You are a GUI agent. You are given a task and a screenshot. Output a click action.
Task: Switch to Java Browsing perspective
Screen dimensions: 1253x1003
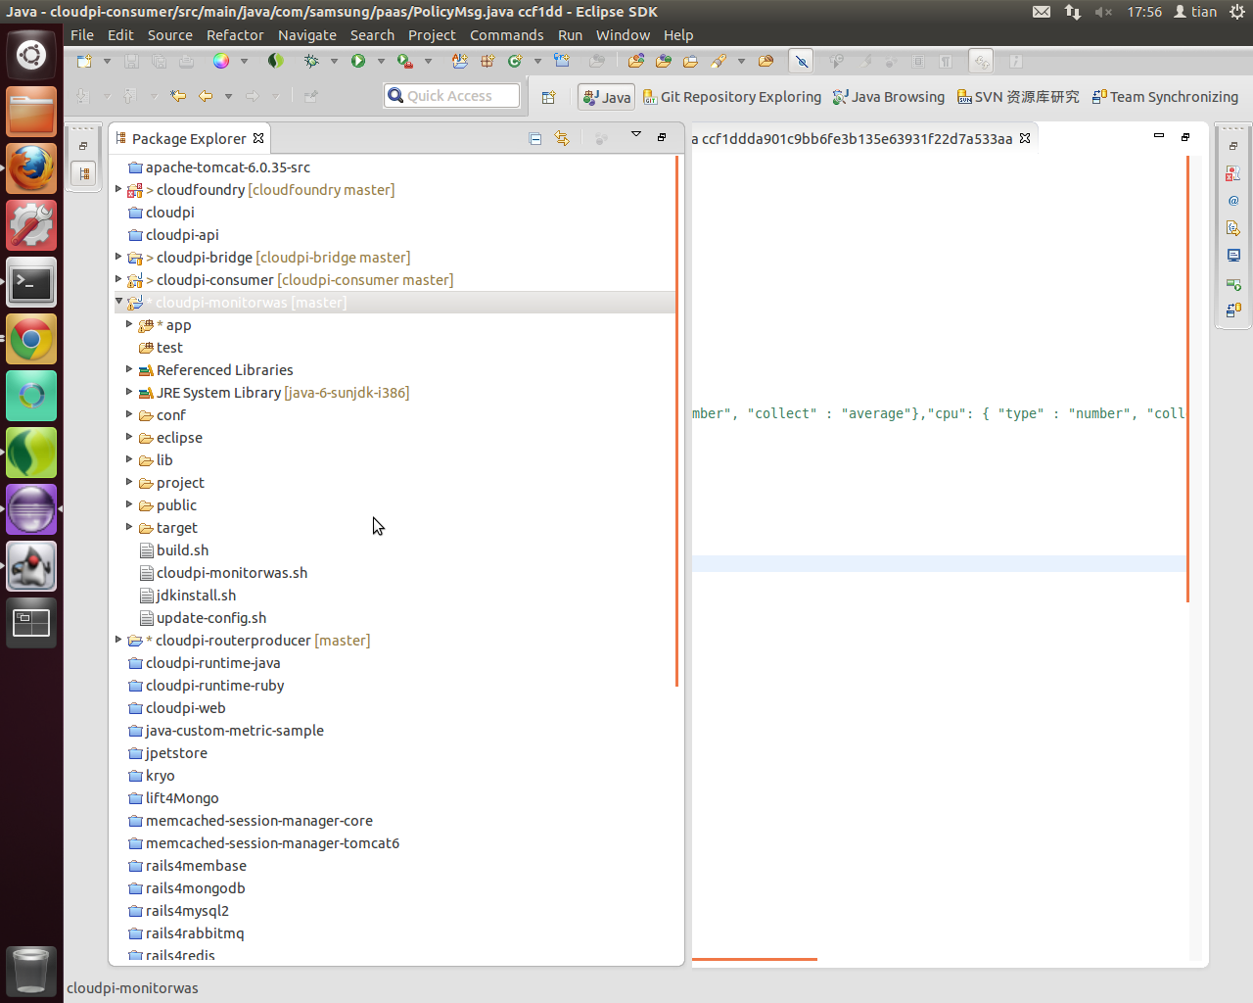tap(888, 97)
